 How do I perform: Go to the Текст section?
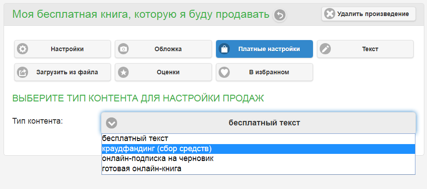[x=370, y=49]
